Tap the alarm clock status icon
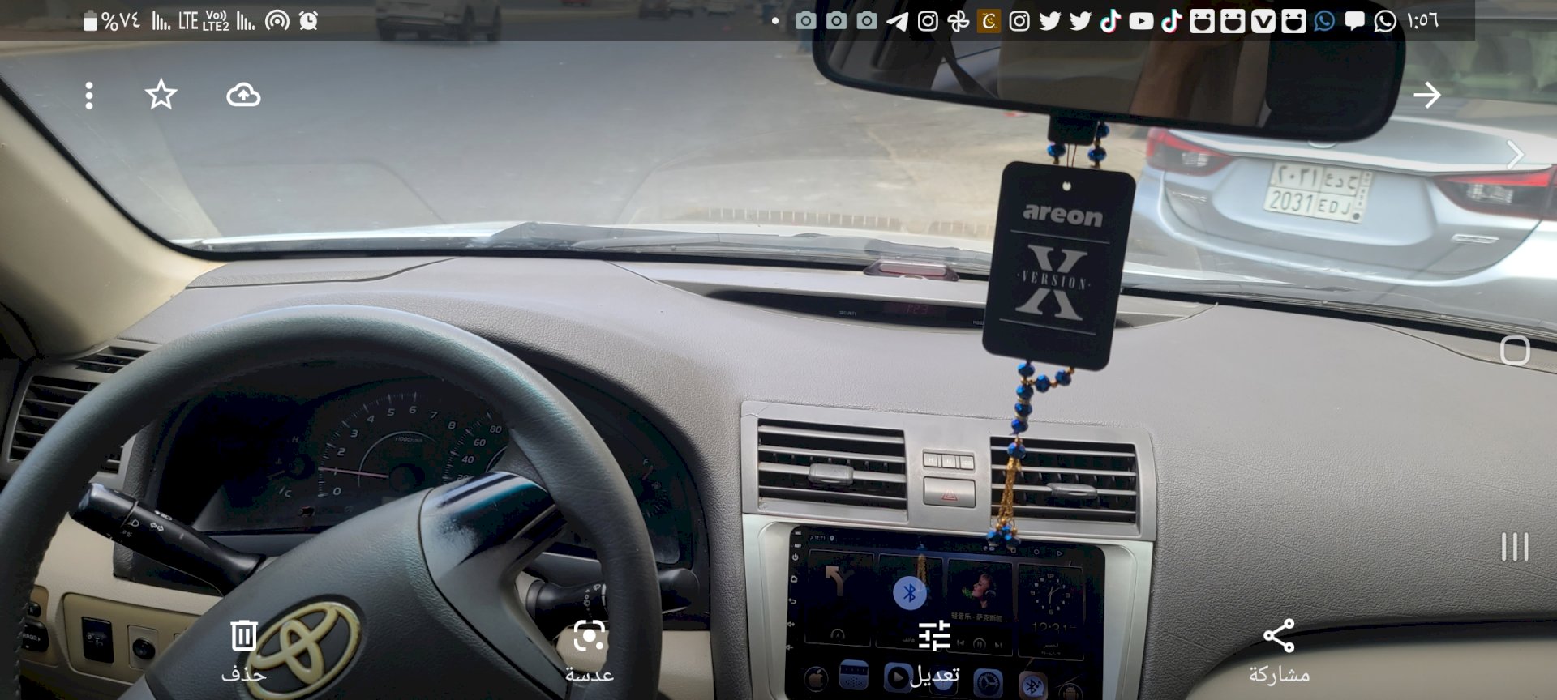 click(x=308, y=21)
